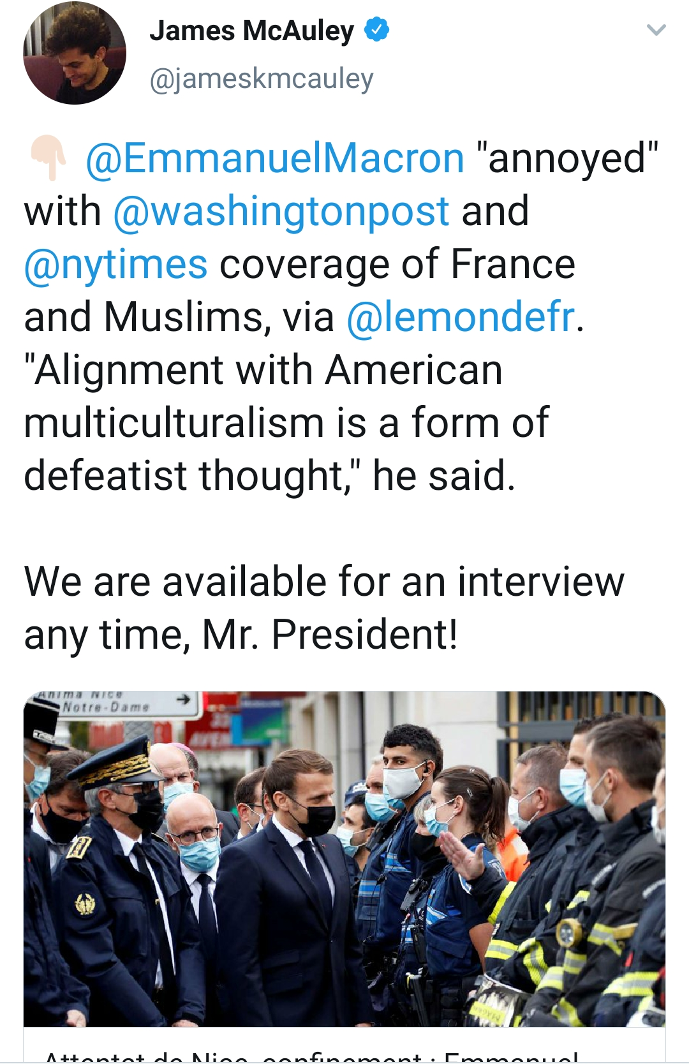Viewport: 689px width, 1064px height.
Task: Click the blue verified badge
Action: coord(376,30)
